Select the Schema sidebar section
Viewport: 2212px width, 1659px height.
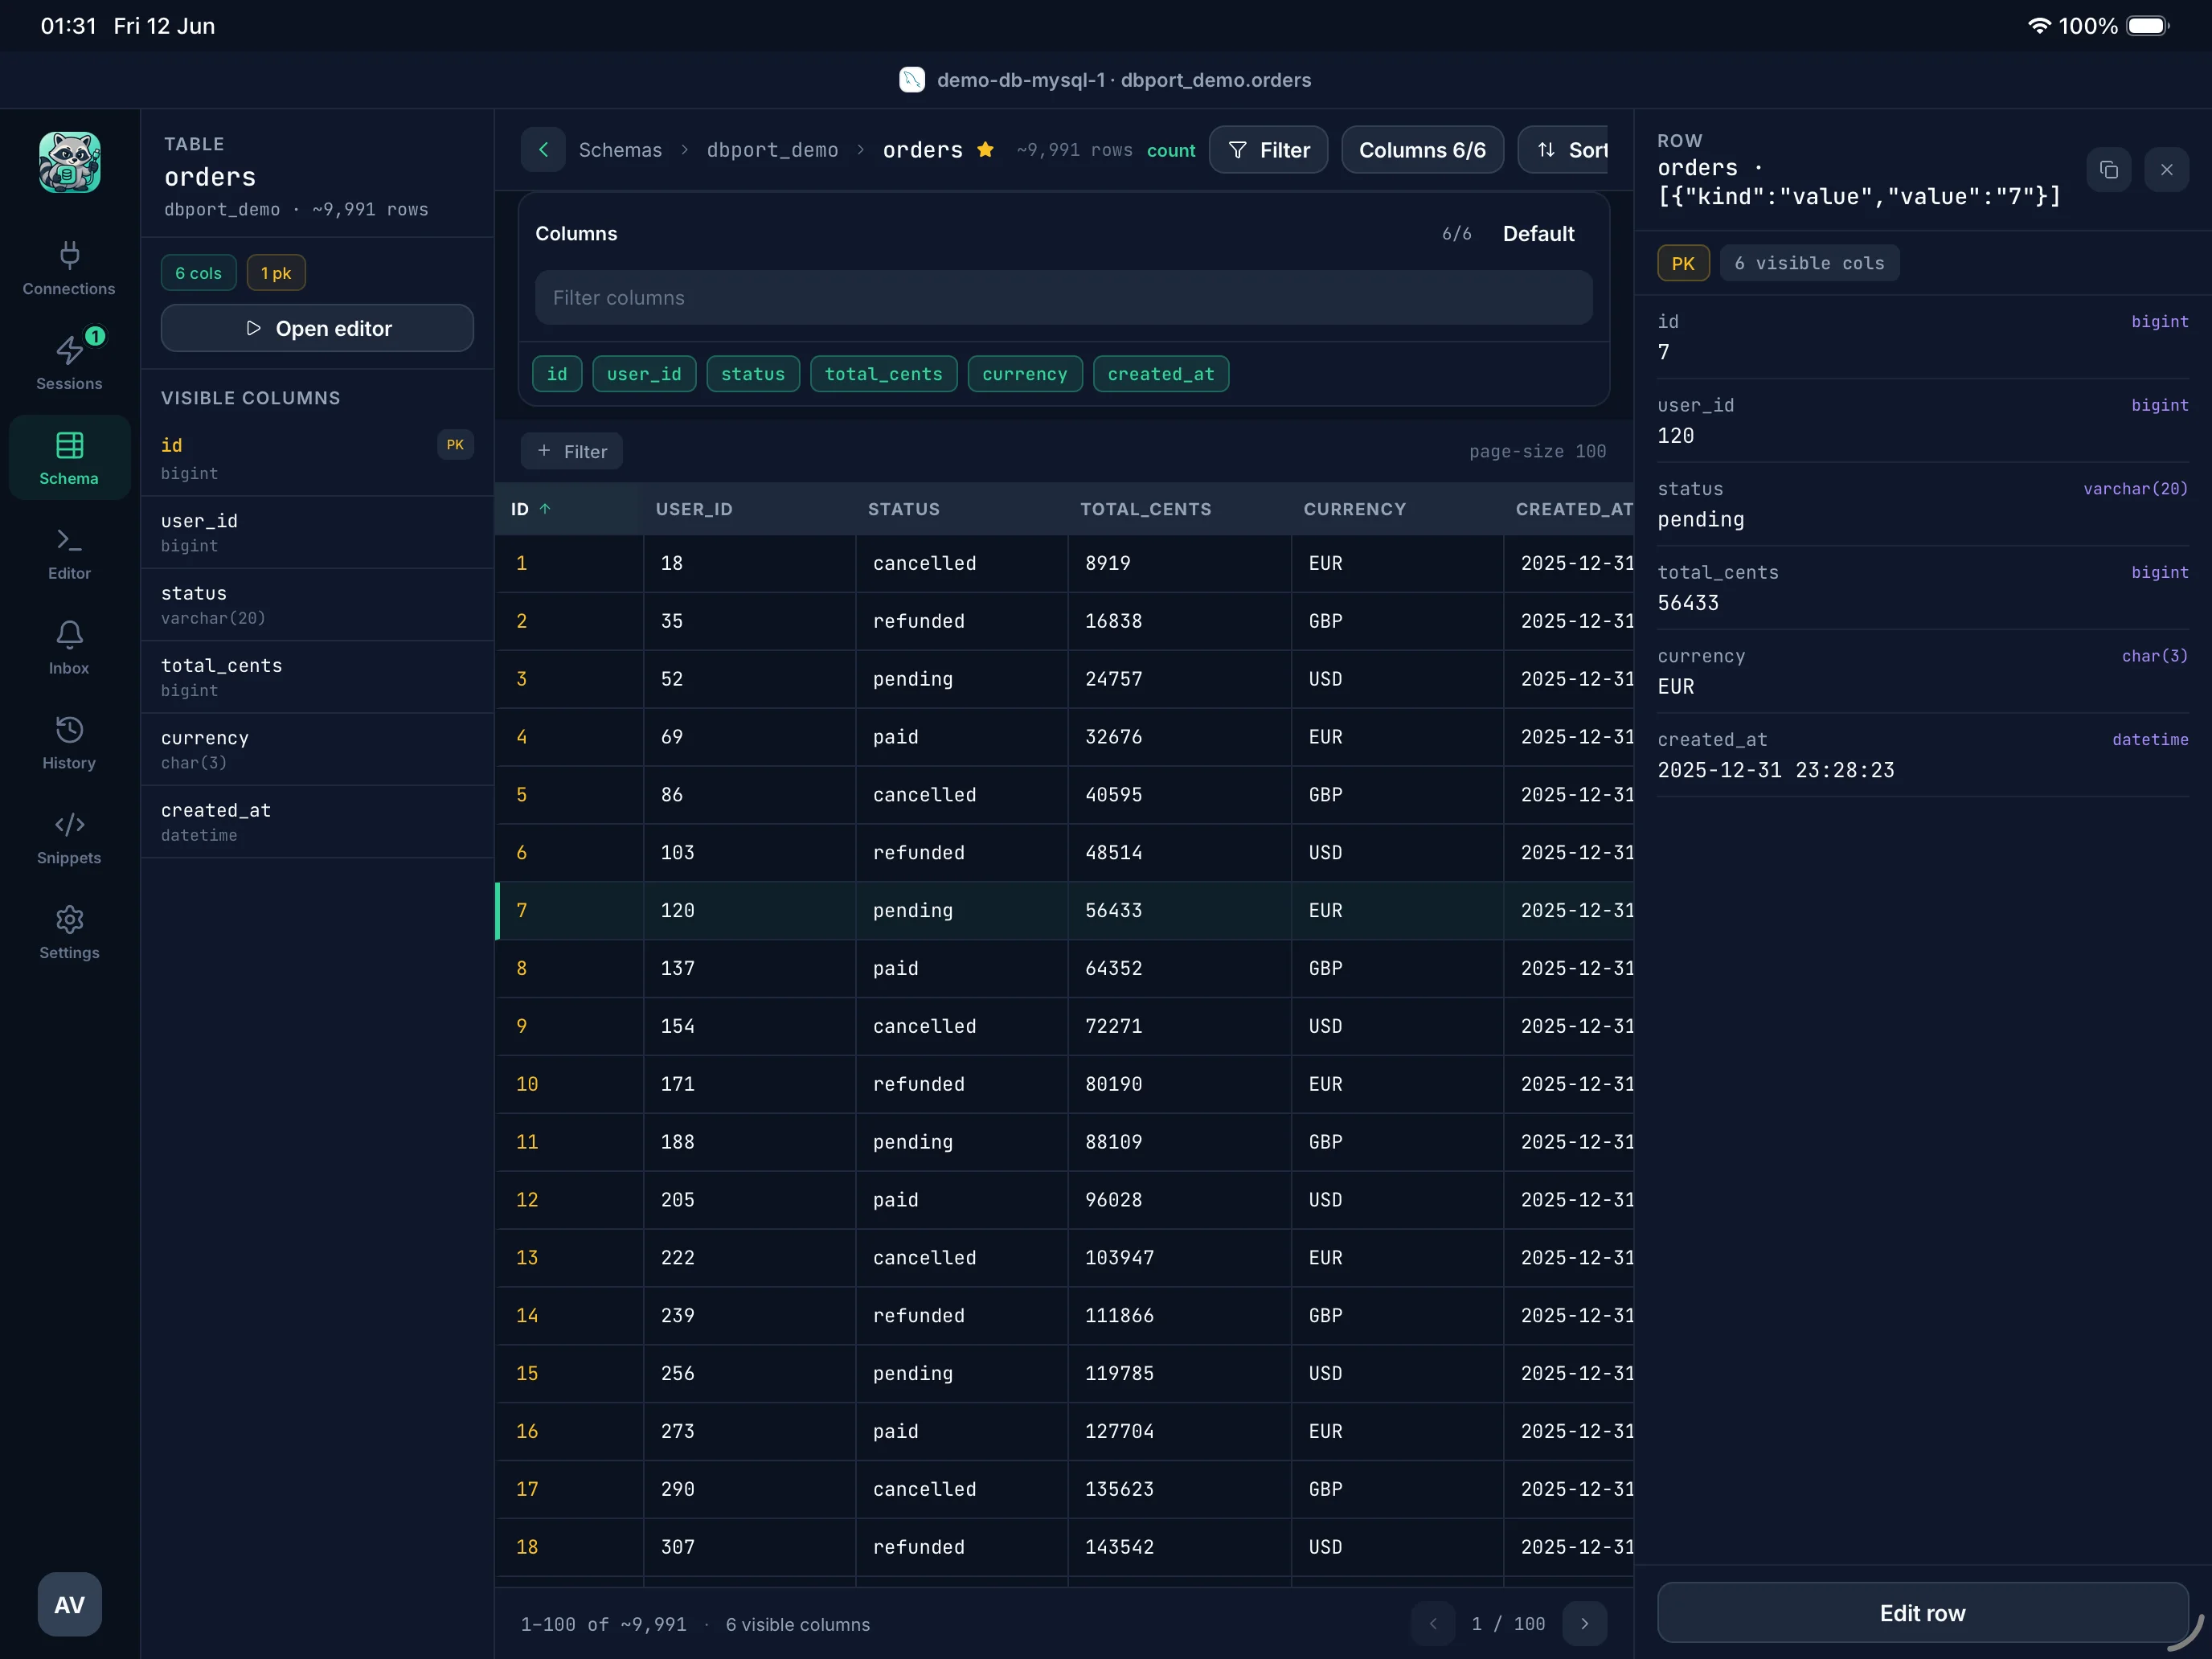(69, 458)
